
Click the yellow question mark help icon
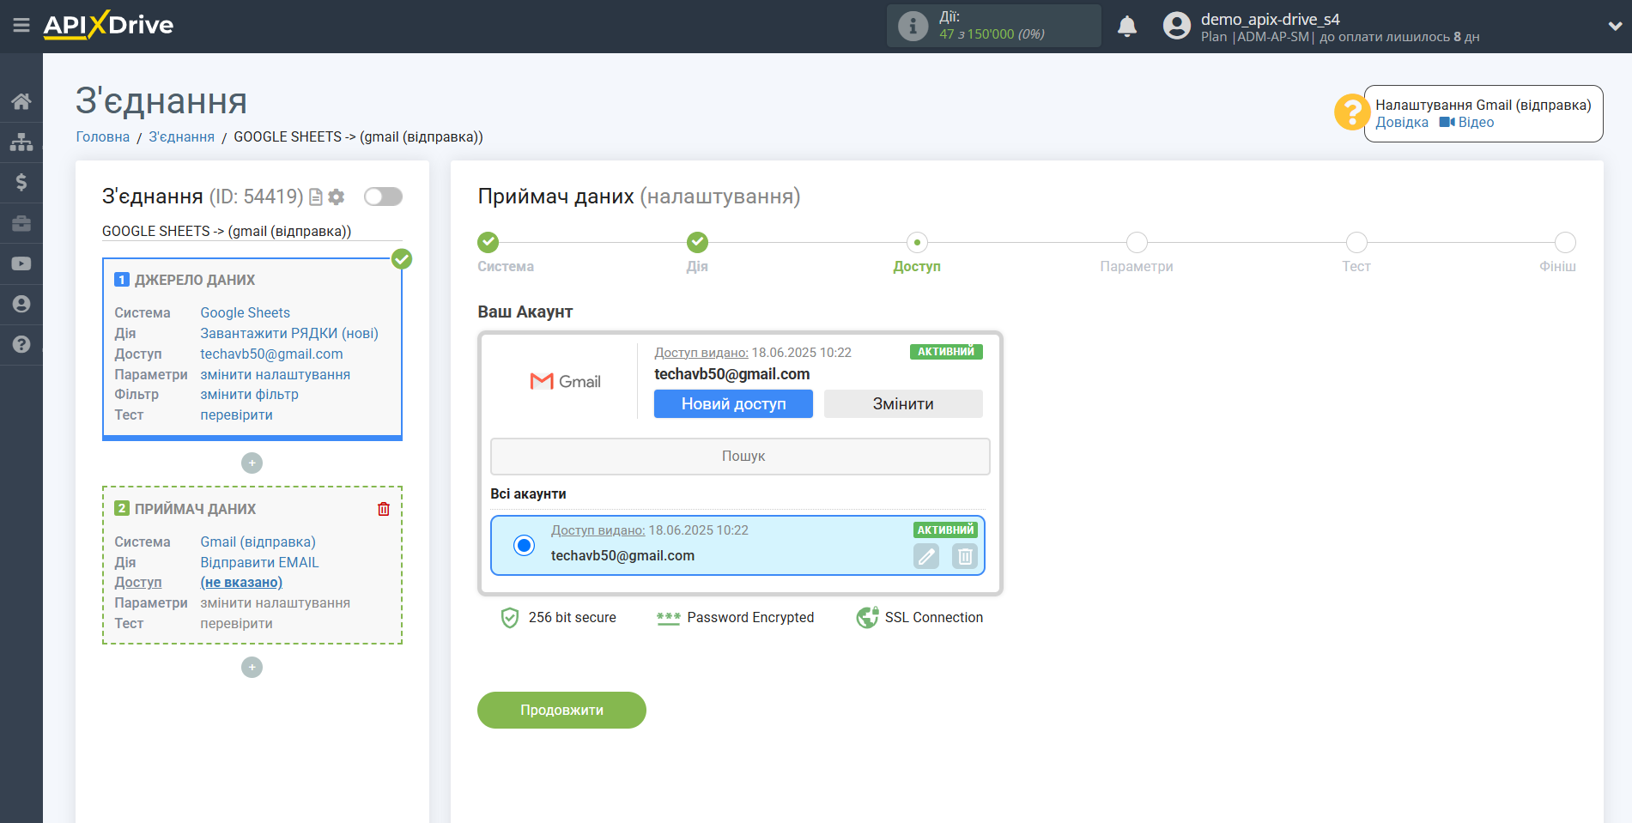click(1351, 112)
